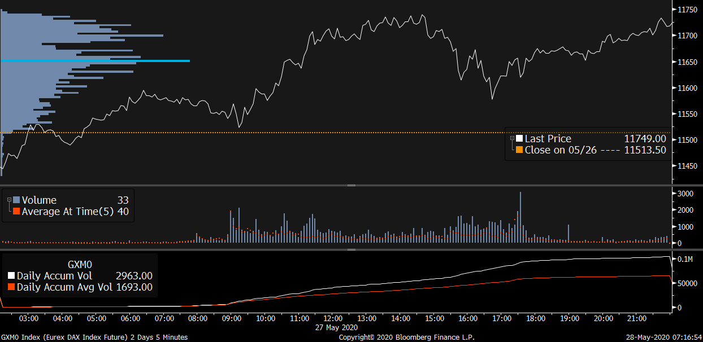
Task: Click the 09:00 time axis label
Action: point(232,319)
